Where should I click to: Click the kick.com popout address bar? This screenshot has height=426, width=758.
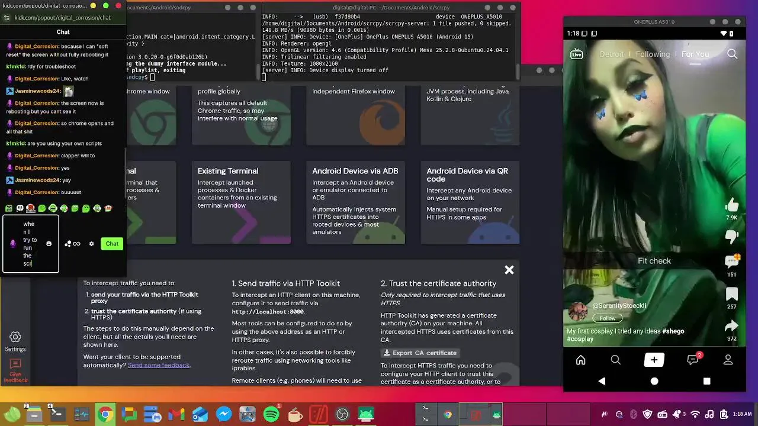click(x=63, y=18)
